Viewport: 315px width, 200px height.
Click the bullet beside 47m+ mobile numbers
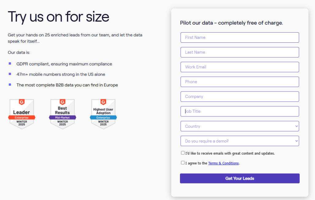[10, 74]
